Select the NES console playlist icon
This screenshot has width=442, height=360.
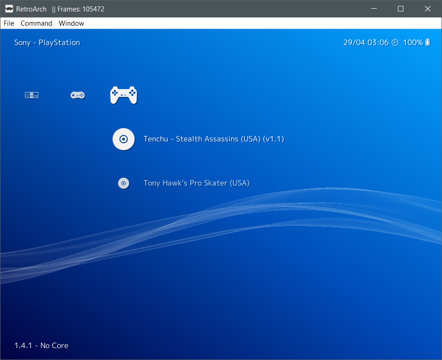tap(32, 95)
